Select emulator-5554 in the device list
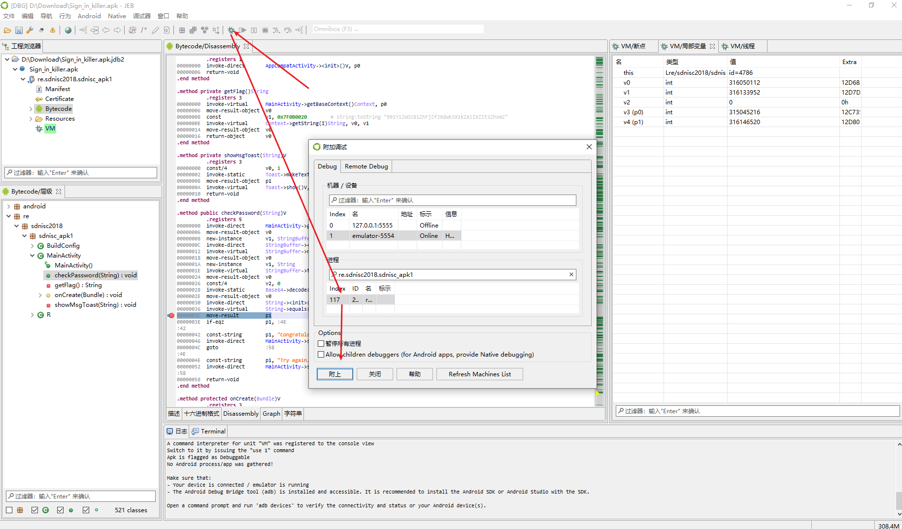Viewport: 902px width, 529px height. [373, 235]
